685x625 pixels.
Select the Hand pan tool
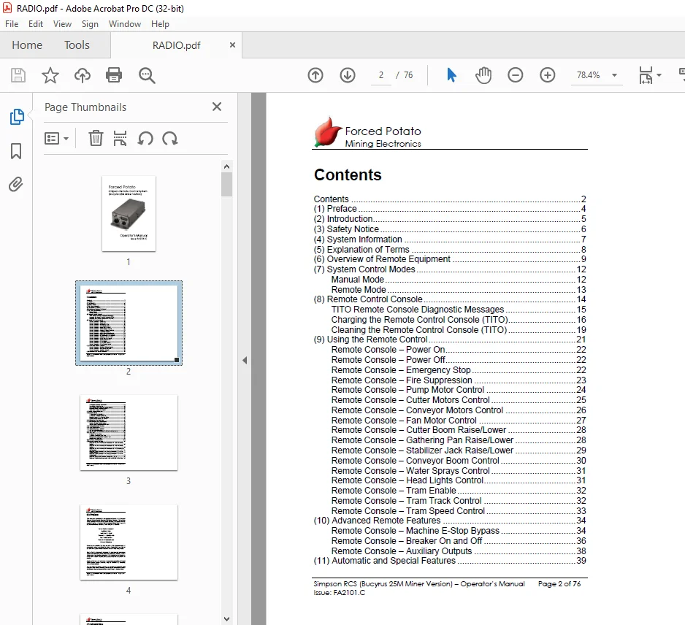point(483,75)
